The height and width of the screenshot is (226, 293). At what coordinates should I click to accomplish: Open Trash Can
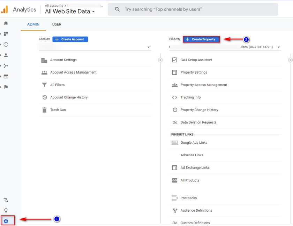tap(58, 110)
